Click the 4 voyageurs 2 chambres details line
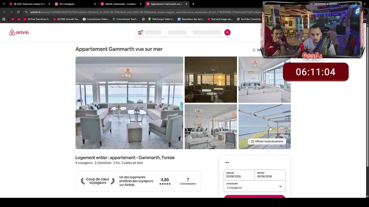The image size is (369, 207). pos(109,163)
